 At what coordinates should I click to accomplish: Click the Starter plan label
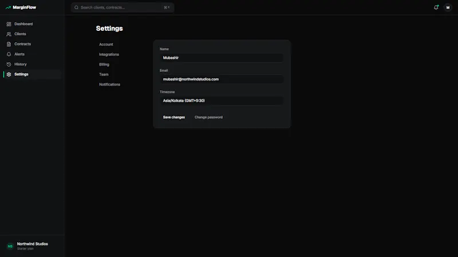[x=25, y=249]
